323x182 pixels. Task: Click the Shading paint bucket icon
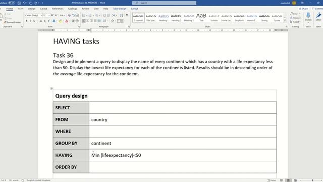(113, 21)
